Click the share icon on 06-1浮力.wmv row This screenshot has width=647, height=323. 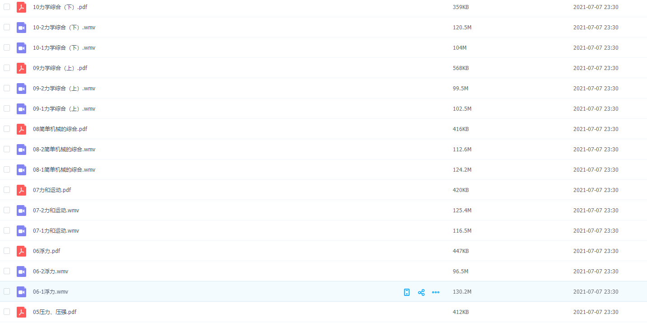421,292
